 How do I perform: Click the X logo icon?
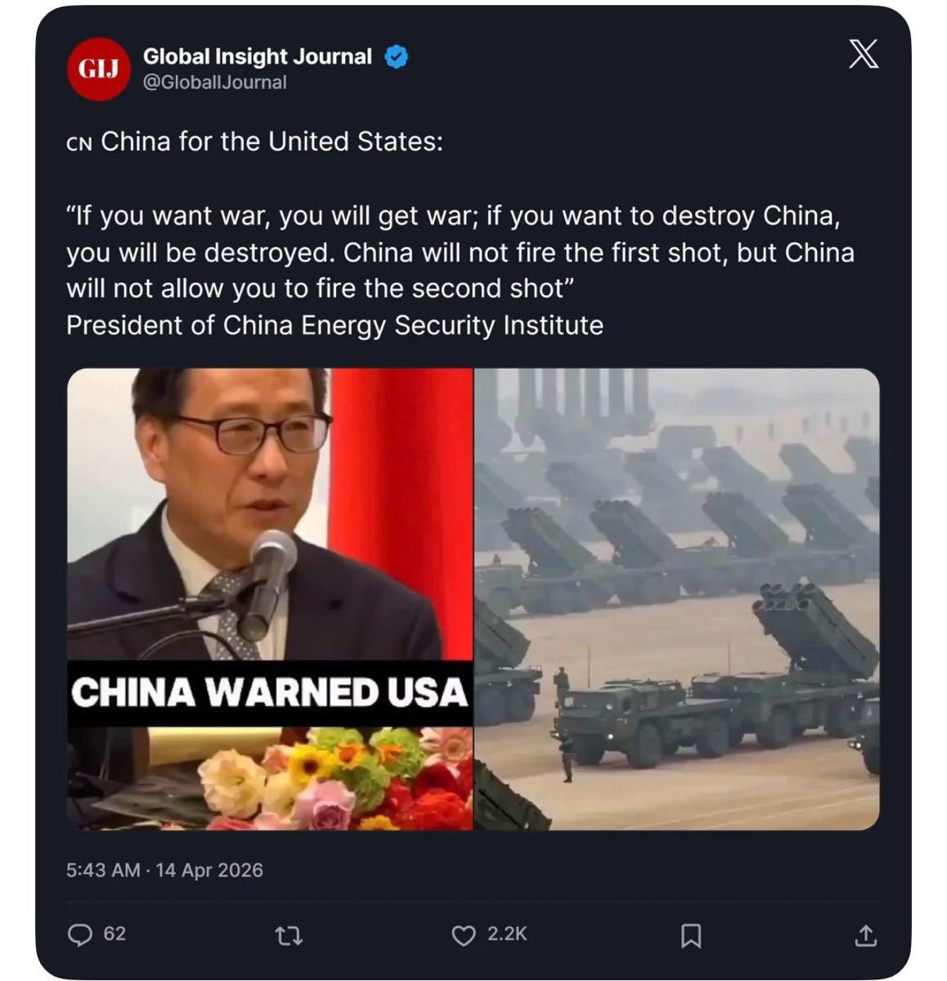863,55
